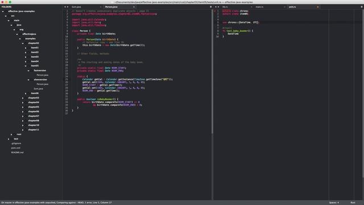Click left pane previous-tab arrow
This screenshot has width=364, height=205.
(x=65, y=7)
